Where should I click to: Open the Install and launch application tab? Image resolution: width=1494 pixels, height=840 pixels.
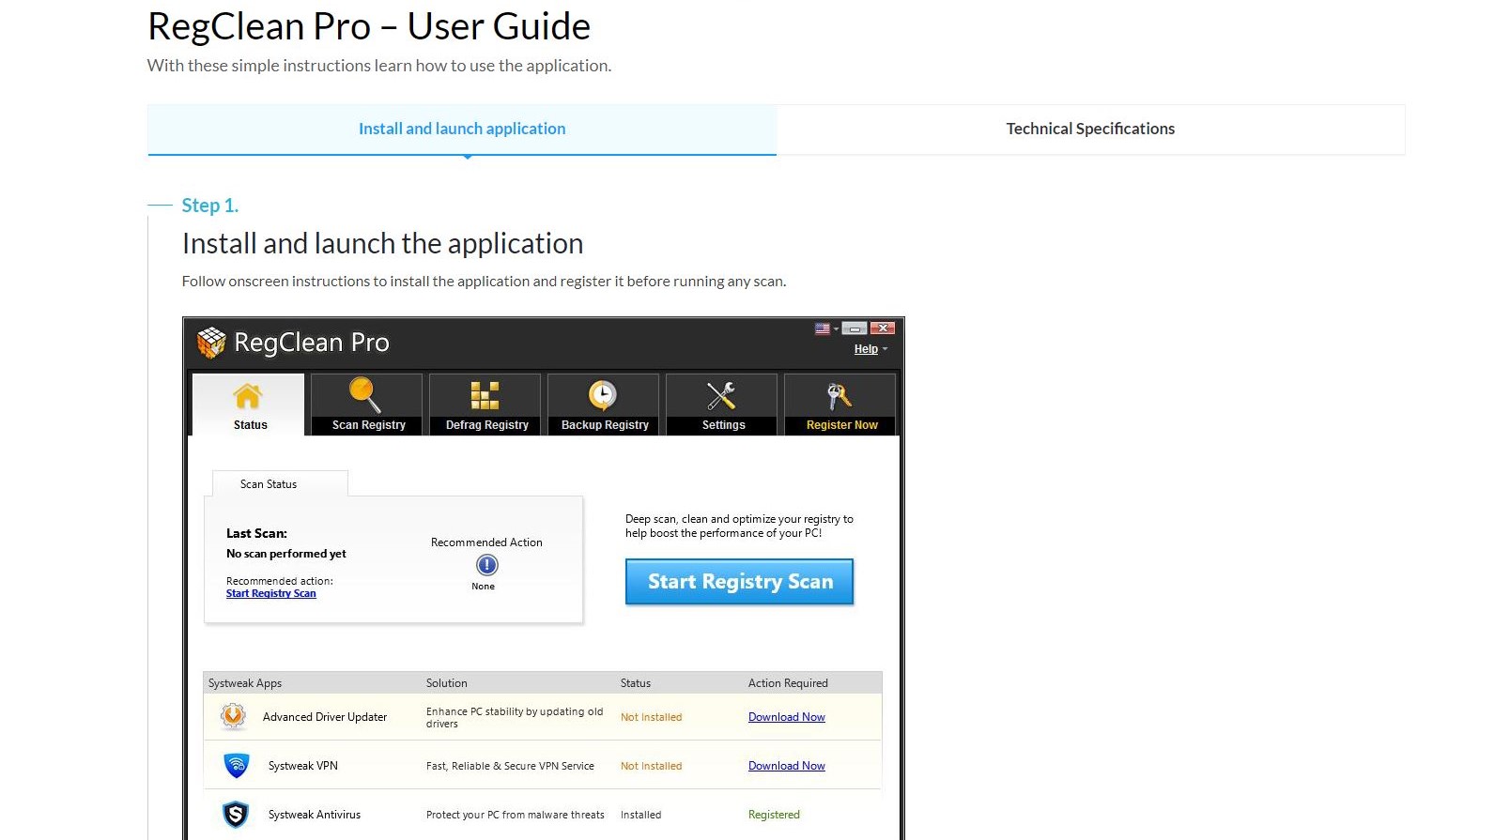(x=462, y=130)
